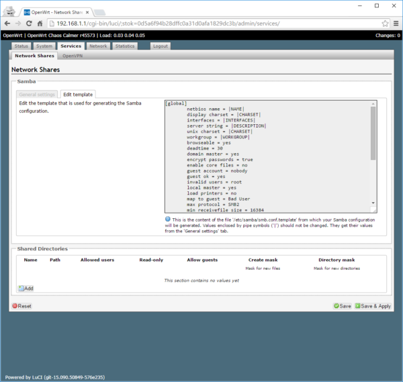
Task: Open the Statistics tab
Action: point(125,46)
